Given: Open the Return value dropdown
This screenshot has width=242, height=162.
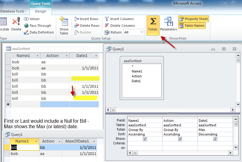Looking at the screenshot, I should (x=141, y=32).
